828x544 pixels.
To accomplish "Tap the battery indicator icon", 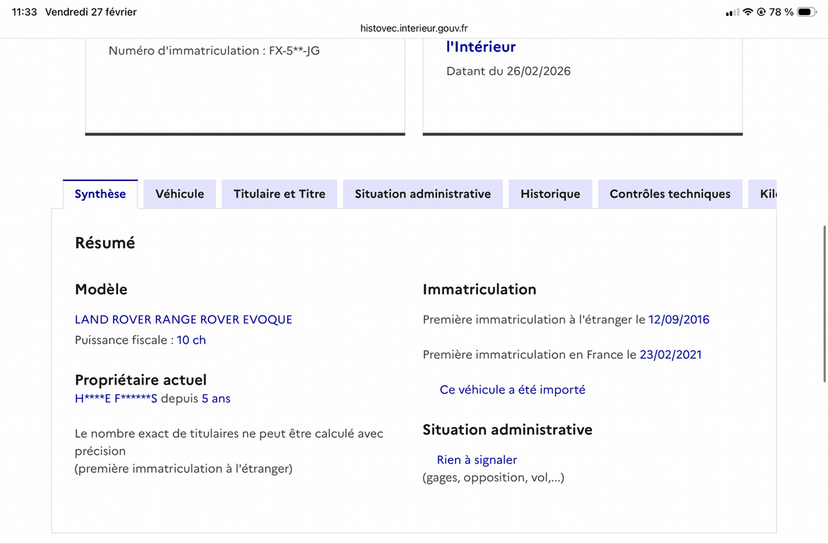I will click(x=807, y=12).
